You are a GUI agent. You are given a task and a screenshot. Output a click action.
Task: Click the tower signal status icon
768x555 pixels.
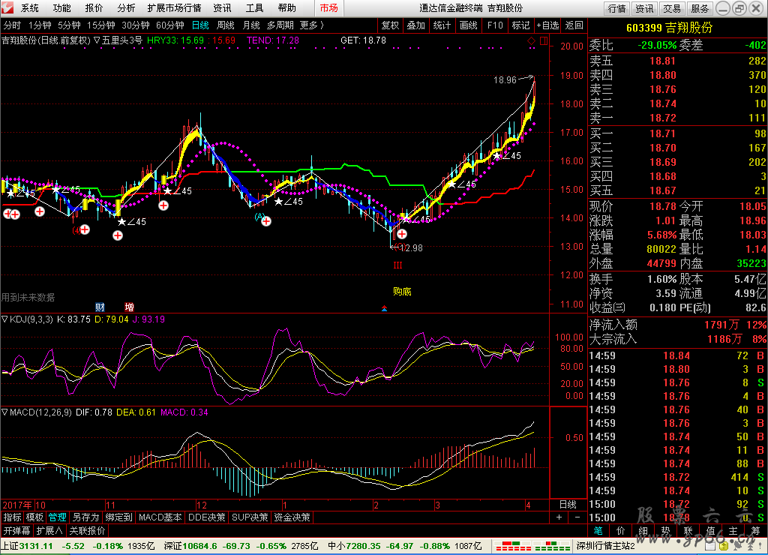(x=751, y=546)
